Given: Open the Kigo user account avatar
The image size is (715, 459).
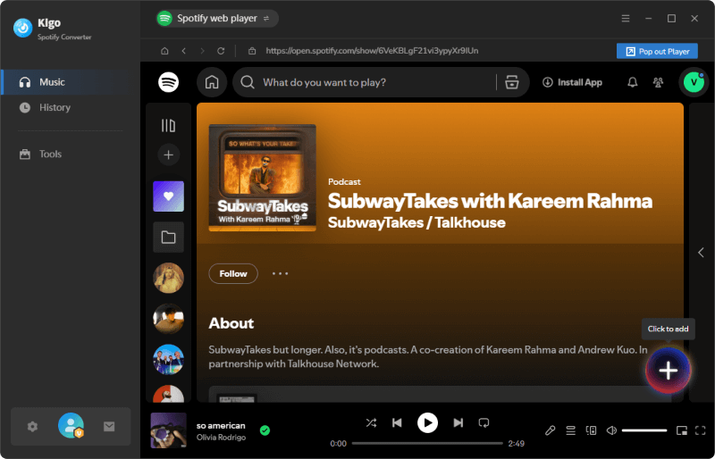Looking at the screenshot, I should (71, 426).
